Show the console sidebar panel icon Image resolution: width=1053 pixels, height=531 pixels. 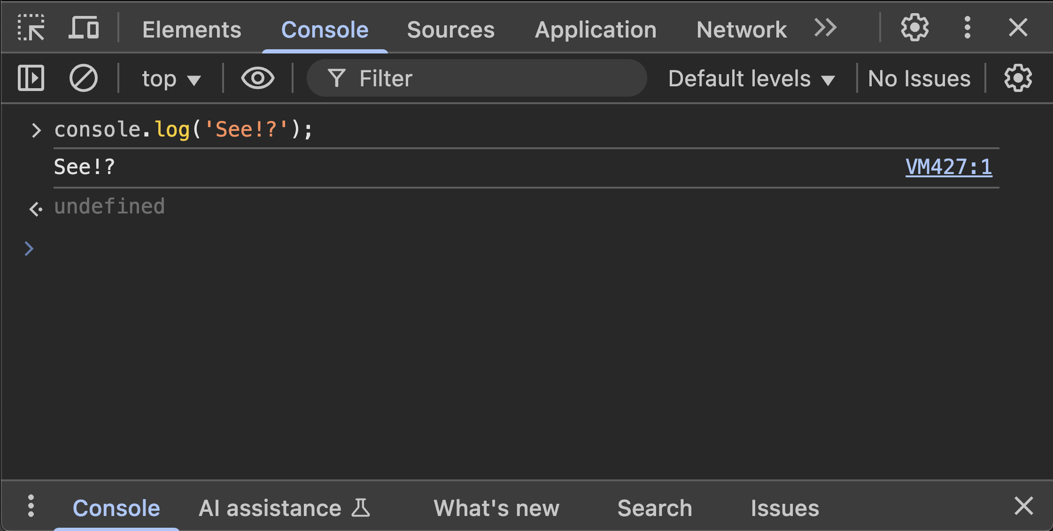[x=31, y=78]
